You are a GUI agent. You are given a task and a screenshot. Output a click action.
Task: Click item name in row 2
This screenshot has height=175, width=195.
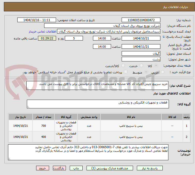click(x=131, y=137)
